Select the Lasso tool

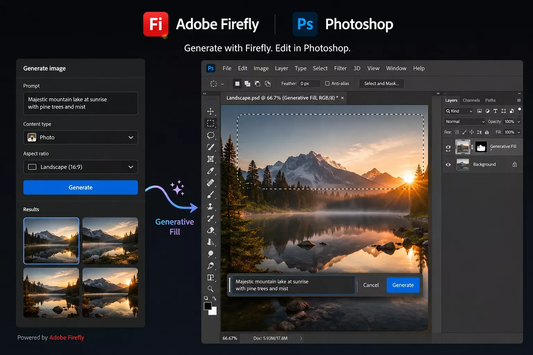(210, 135)
